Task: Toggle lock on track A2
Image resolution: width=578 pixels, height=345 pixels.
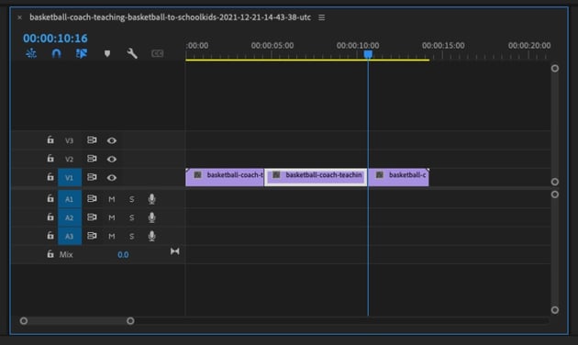Action: tap(50, 217)
